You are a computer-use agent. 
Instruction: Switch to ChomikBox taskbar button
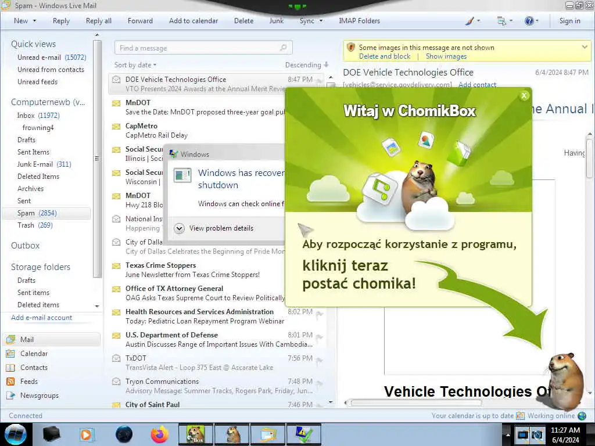click(x=196, y=434)
